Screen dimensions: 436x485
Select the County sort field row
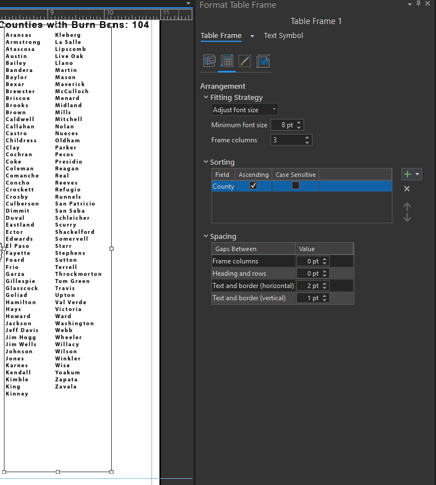click(x=301, y=186)
